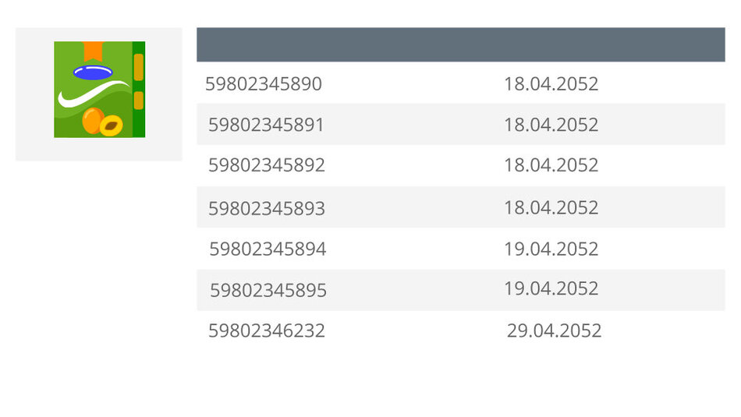Click the dark gray table header bar
Viewport: 741px width, 417px height.
pos(461,44)
